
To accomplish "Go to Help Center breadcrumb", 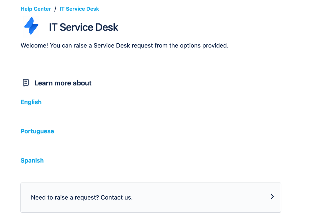I will [36, 9].
